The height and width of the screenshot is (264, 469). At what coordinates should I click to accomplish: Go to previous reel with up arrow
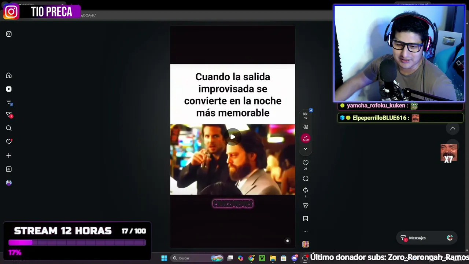(x=453, y=128)
